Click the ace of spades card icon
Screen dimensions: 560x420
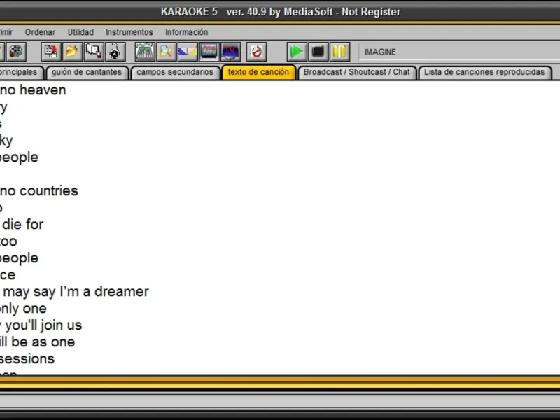point(115,52)
